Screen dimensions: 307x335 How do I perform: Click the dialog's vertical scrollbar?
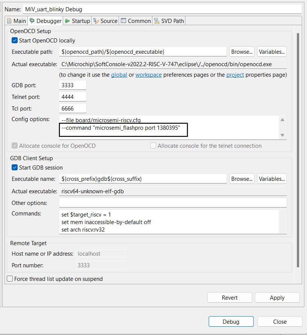(x=298, y=150)
